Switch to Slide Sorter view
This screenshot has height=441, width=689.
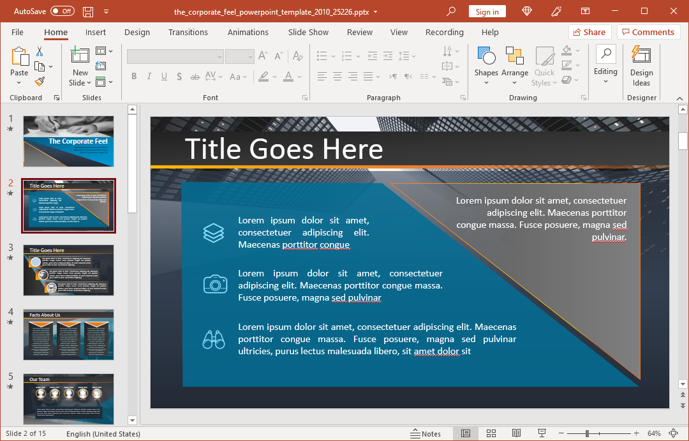point(491,433)
